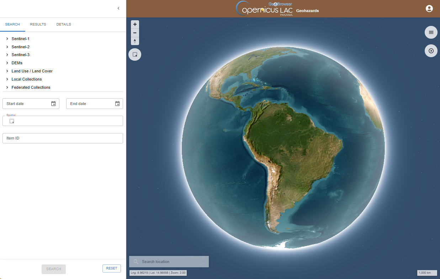The height and width of the screenshot is (279, 440).
Task: Expand the Sentinel-2 collection
Action: coord(7,47)
